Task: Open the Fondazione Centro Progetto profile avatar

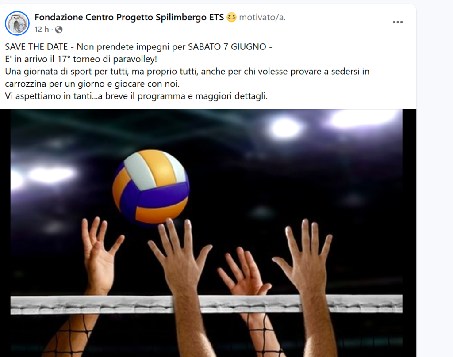Action: (x=17, y=23)
